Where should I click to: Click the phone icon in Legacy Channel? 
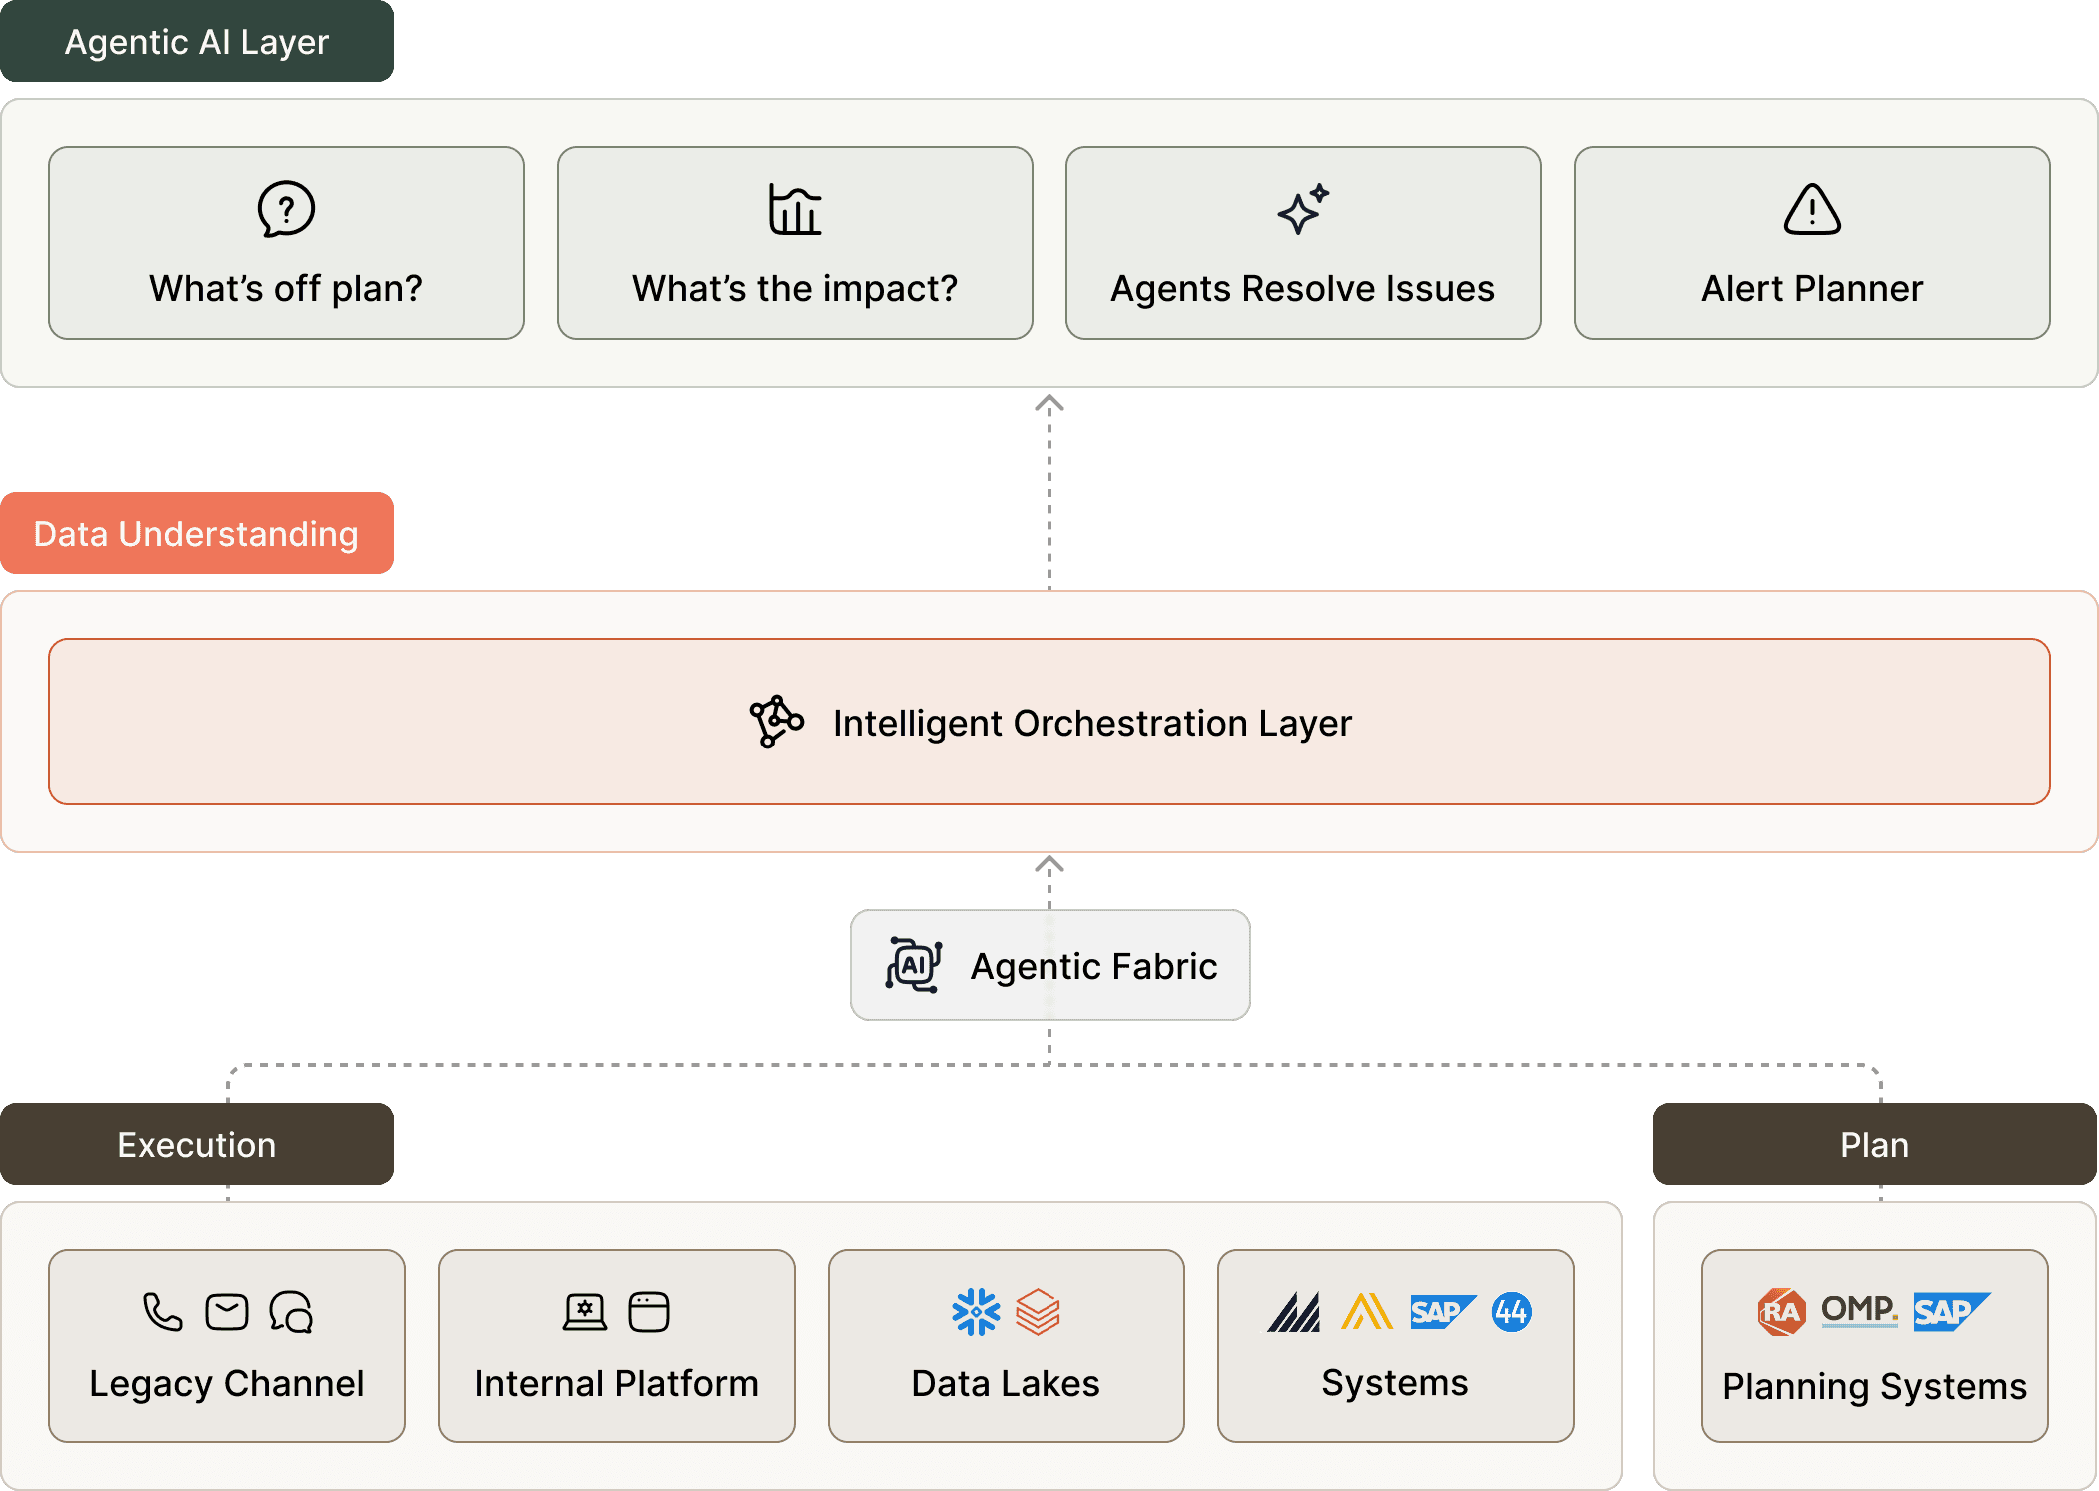coord(163,1312)
